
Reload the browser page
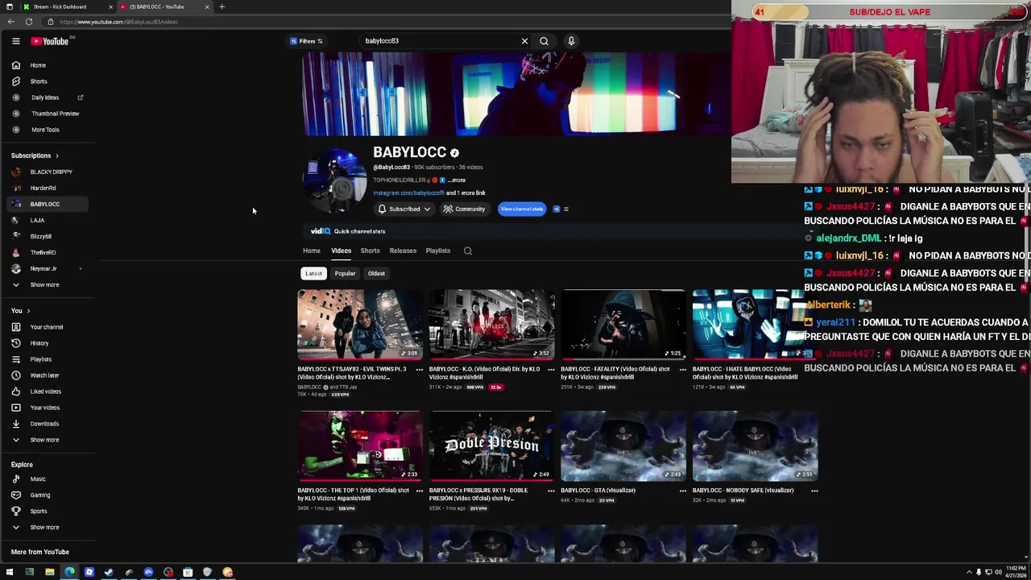(x=29, y=22)
